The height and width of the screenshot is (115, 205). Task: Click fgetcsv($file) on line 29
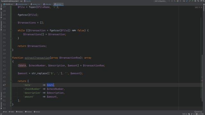tap(28, 15)
